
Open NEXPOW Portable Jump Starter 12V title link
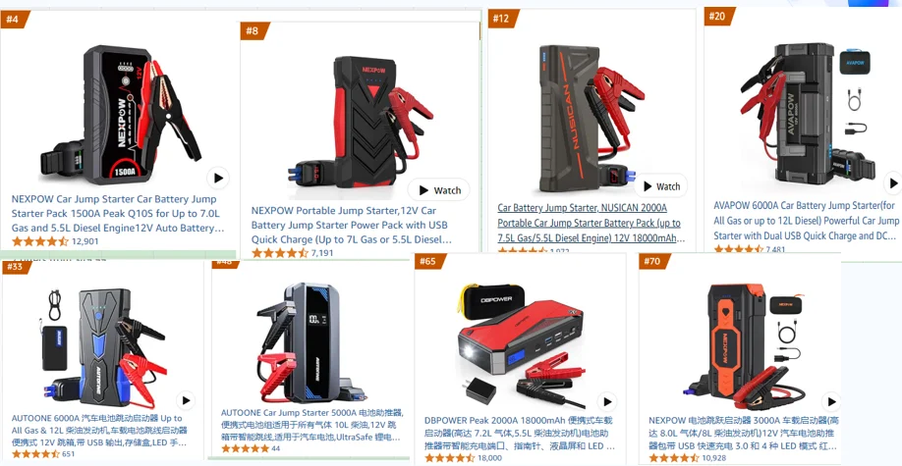[352, 225]
